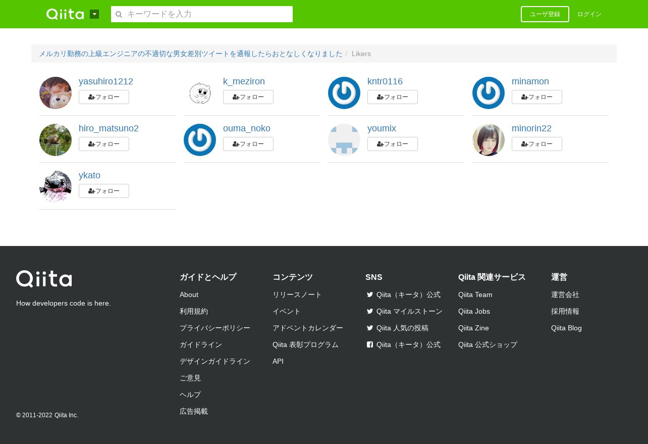Open アドベントカレンダー footer link
The height and width of the screenshot is (444, 648).
point(308,328)
